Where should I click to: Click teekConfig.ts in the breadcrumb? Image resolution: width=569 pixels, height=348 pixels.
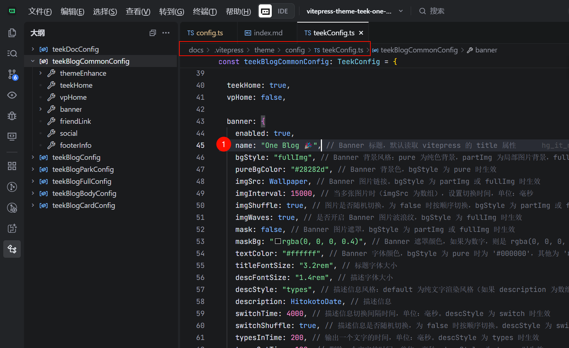click(339, 50)
